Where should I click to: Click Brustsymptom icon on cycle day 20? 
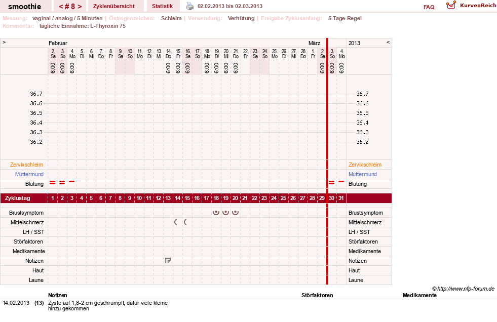tap(235, 213)
